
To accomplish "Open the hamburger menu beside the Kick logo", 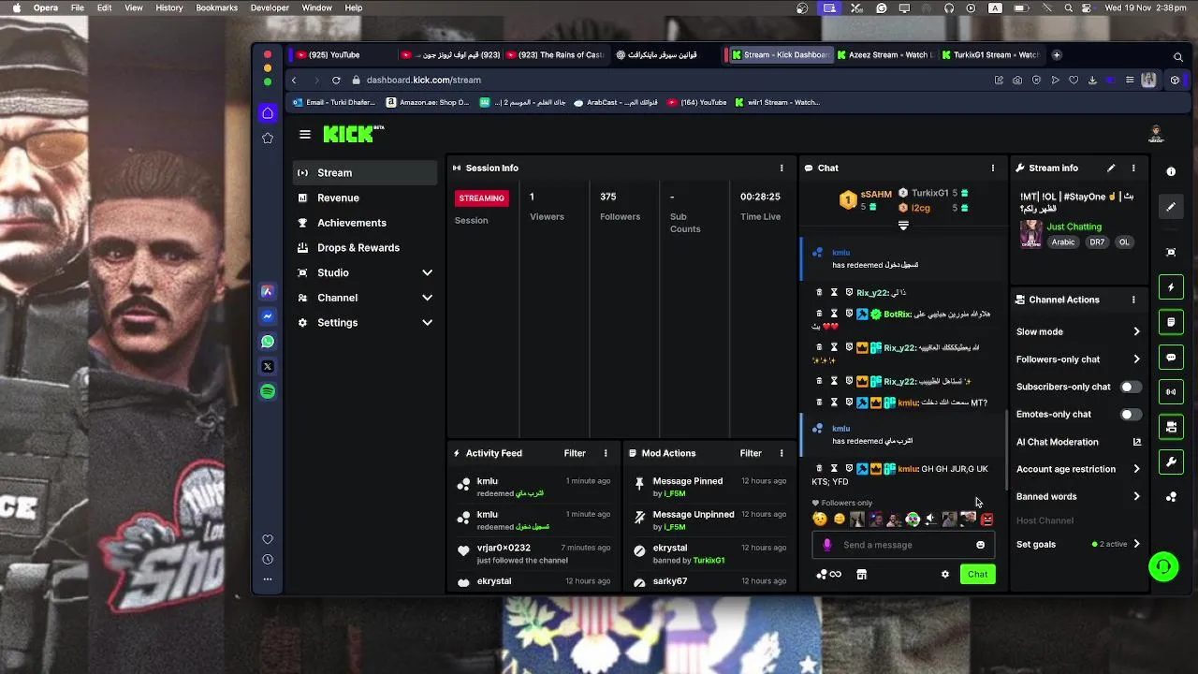I will pos(304,135).
